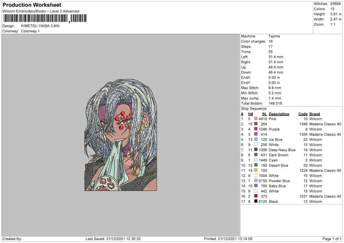Viewport: 344px width, 243px height.
Task: Select the Height value 3.81 in
Action: (335, 14)
